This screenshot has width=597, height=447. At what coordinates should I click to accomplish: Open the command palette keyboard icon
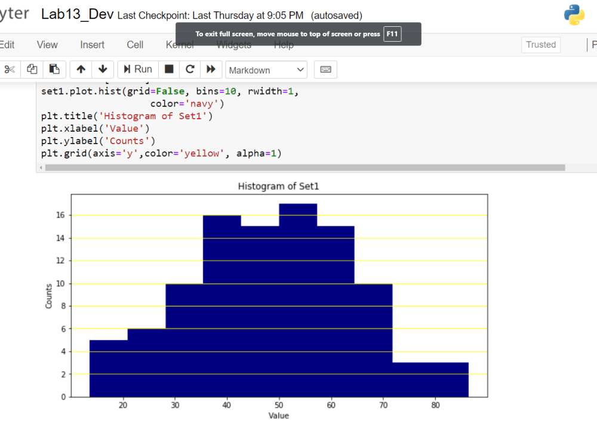point(325,70)
